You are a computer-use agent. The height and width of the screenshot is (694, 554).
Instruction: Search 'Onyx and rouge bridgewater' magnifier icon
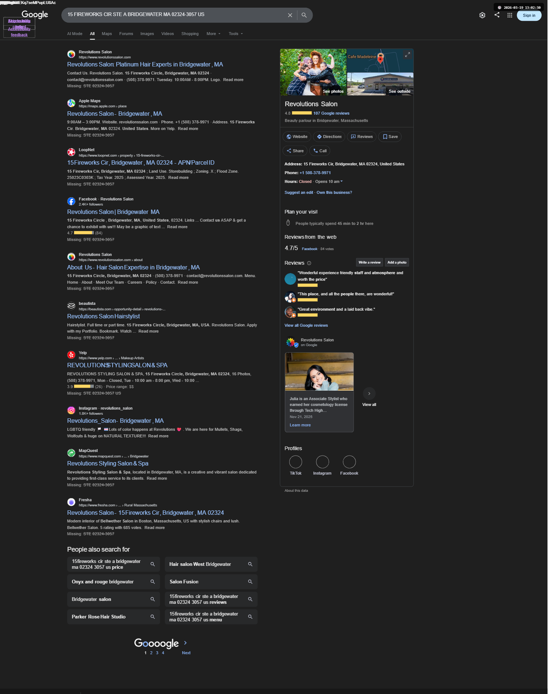pos(153,582)
